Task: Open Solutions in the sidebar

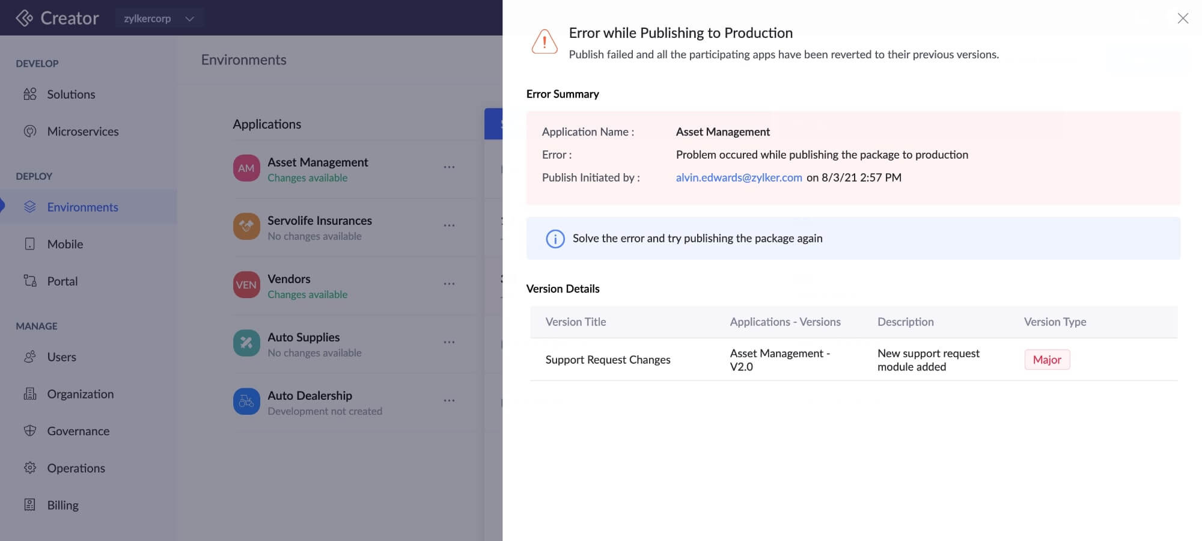Action: click(x=71, y=94)
